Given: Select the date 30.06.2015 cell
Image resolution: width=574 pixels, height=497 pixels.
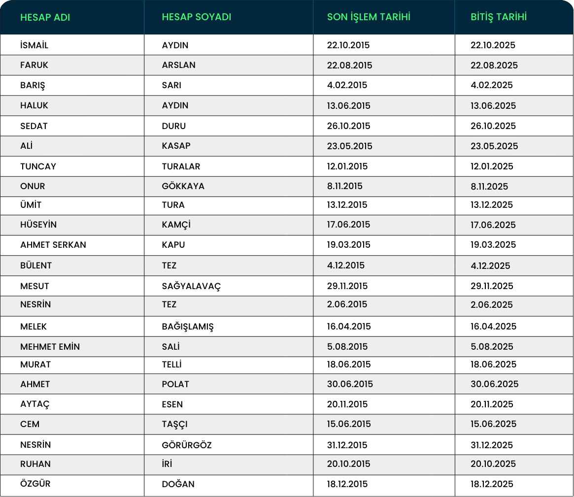Looking at the screenshot, I should coord(350,384).
